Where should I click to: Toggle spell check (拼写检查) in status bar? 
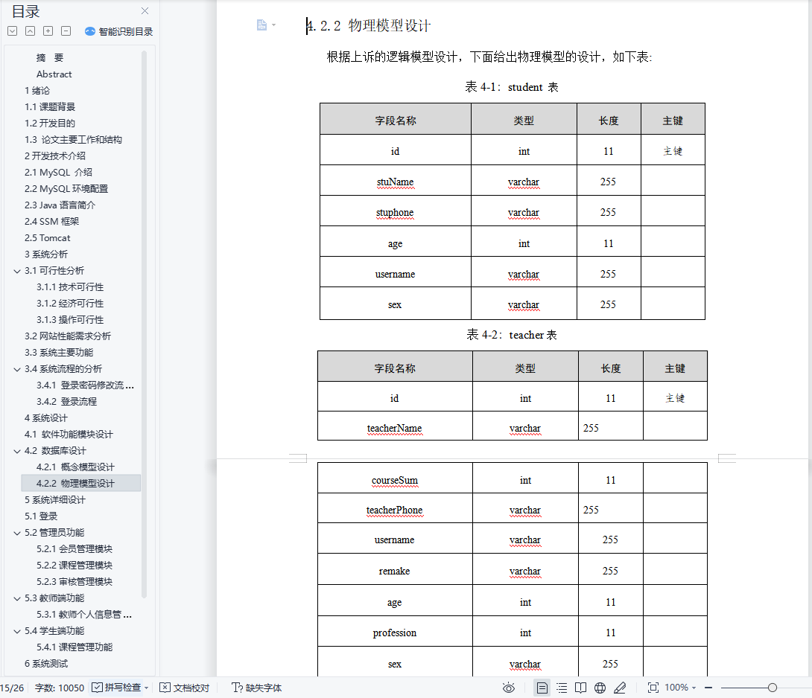119,688
